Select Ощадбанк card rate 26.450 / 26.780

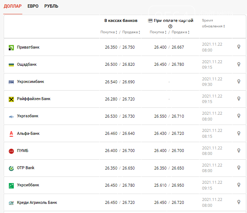point(169,64)
